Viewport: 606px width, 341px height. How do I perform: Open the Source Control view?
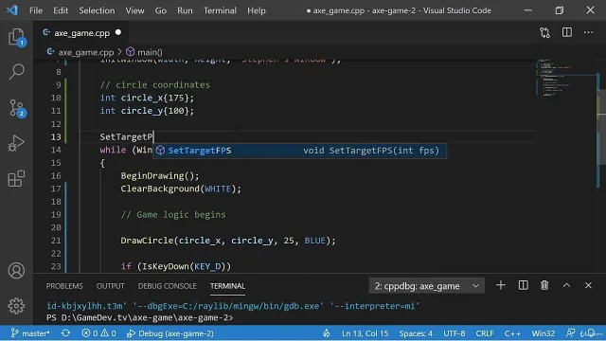tap(16, 108)
